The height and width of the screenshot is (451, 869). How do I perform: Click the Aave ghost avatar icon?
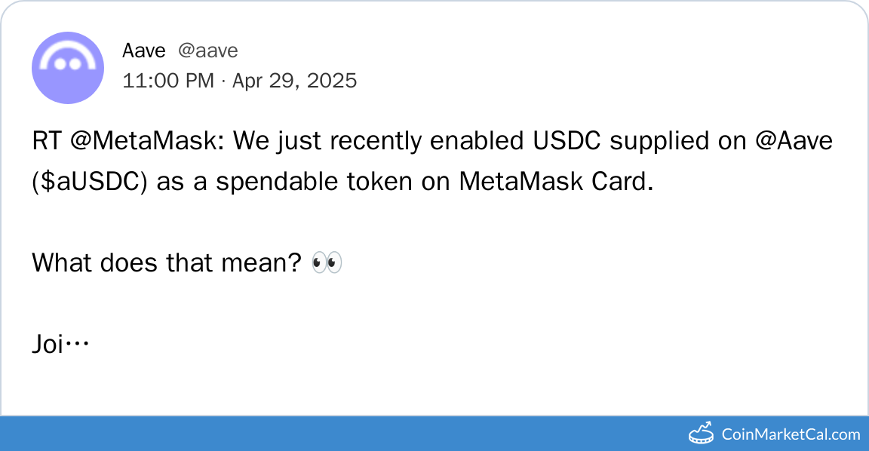pos(67,68)
